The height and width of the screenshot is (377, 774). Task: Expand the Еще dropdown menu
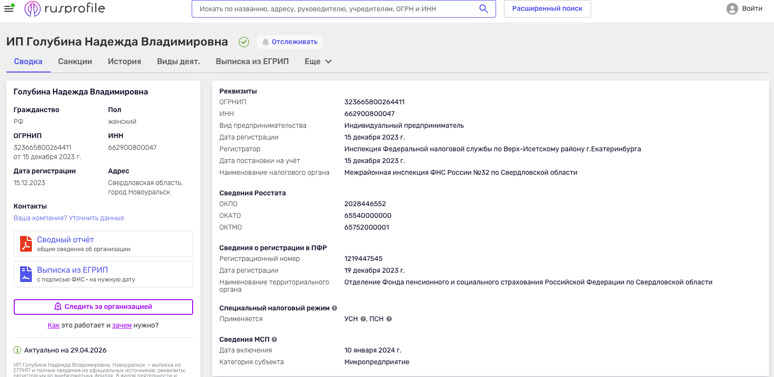pos(318,62)
